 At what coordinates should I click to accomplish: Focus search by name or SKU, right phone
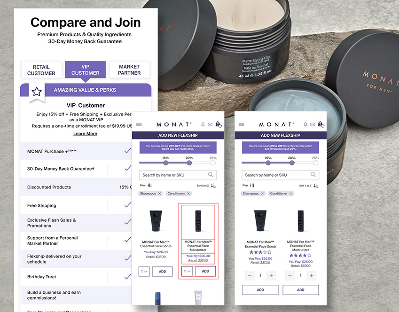pyautogui.click(x=281, y=175)
